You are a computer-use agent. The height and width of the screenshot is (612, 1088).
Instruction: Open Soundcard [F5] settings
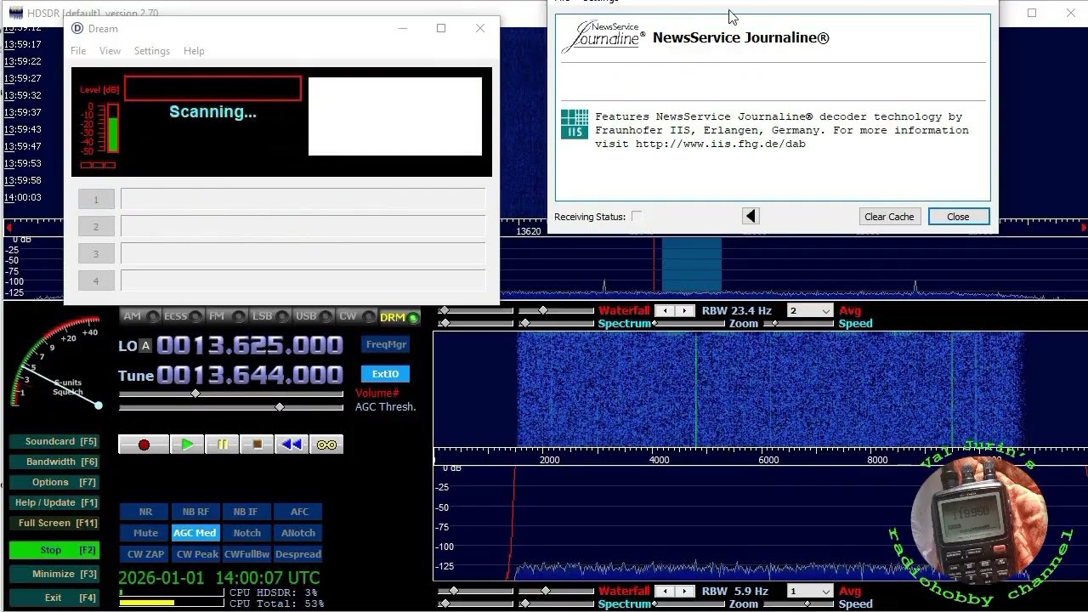[x=54, y=442]
